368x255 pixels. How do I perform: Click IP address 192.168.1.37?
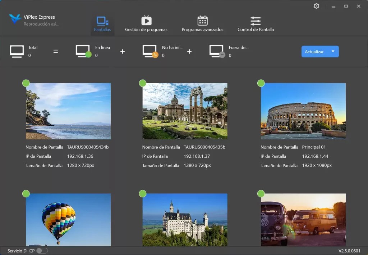(x=197, y=156)
